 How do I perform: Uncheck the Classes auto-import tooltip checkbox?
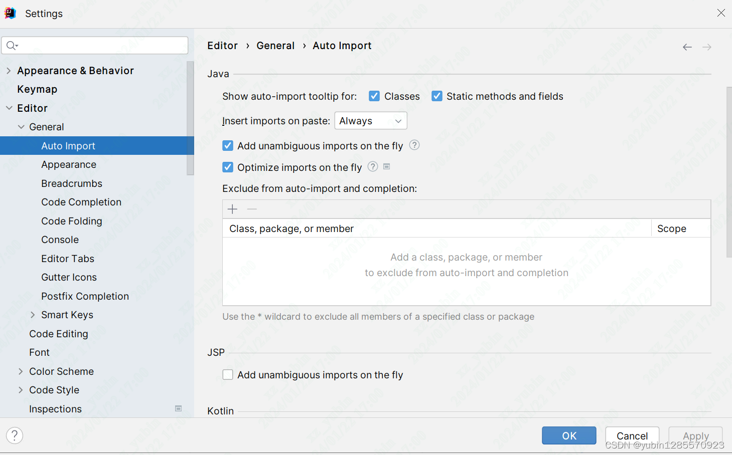[x=374, y=96]
